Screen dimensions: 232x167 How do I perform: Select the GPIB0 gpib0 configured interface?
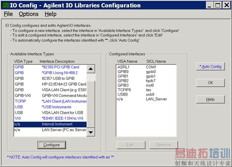(146, 72)
